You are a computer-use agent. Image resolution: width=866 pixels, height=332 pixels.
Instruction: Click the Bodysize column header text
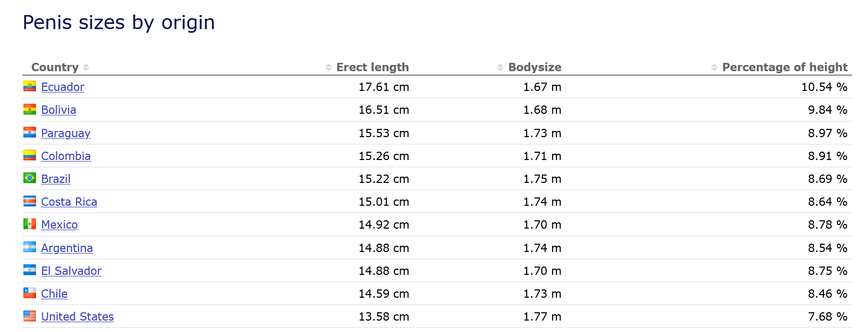click(535, 68)
